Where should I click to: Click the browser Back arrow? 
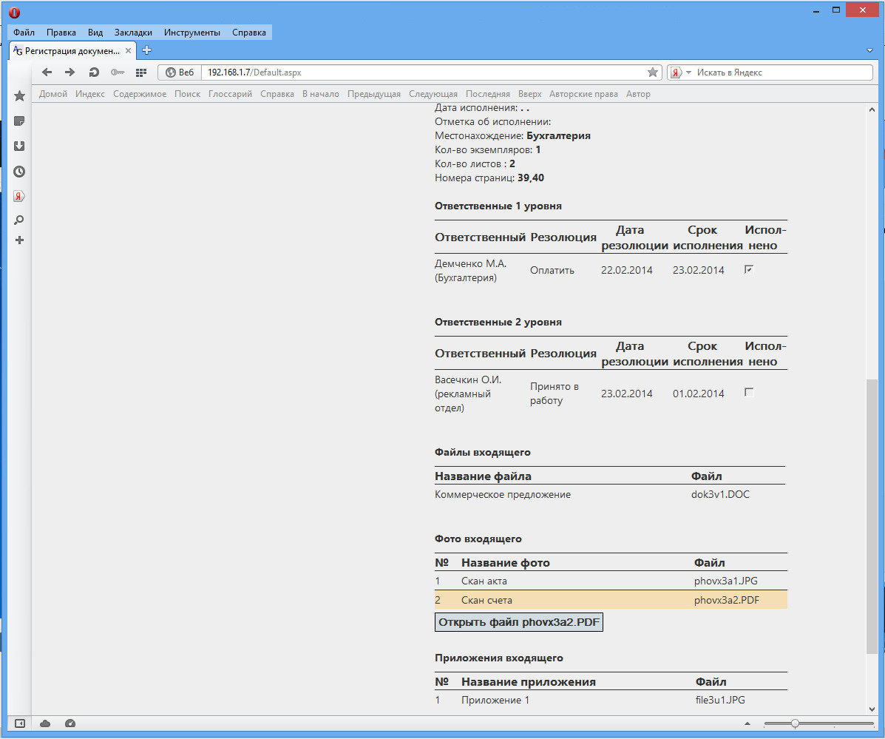(x=47, y=72)
